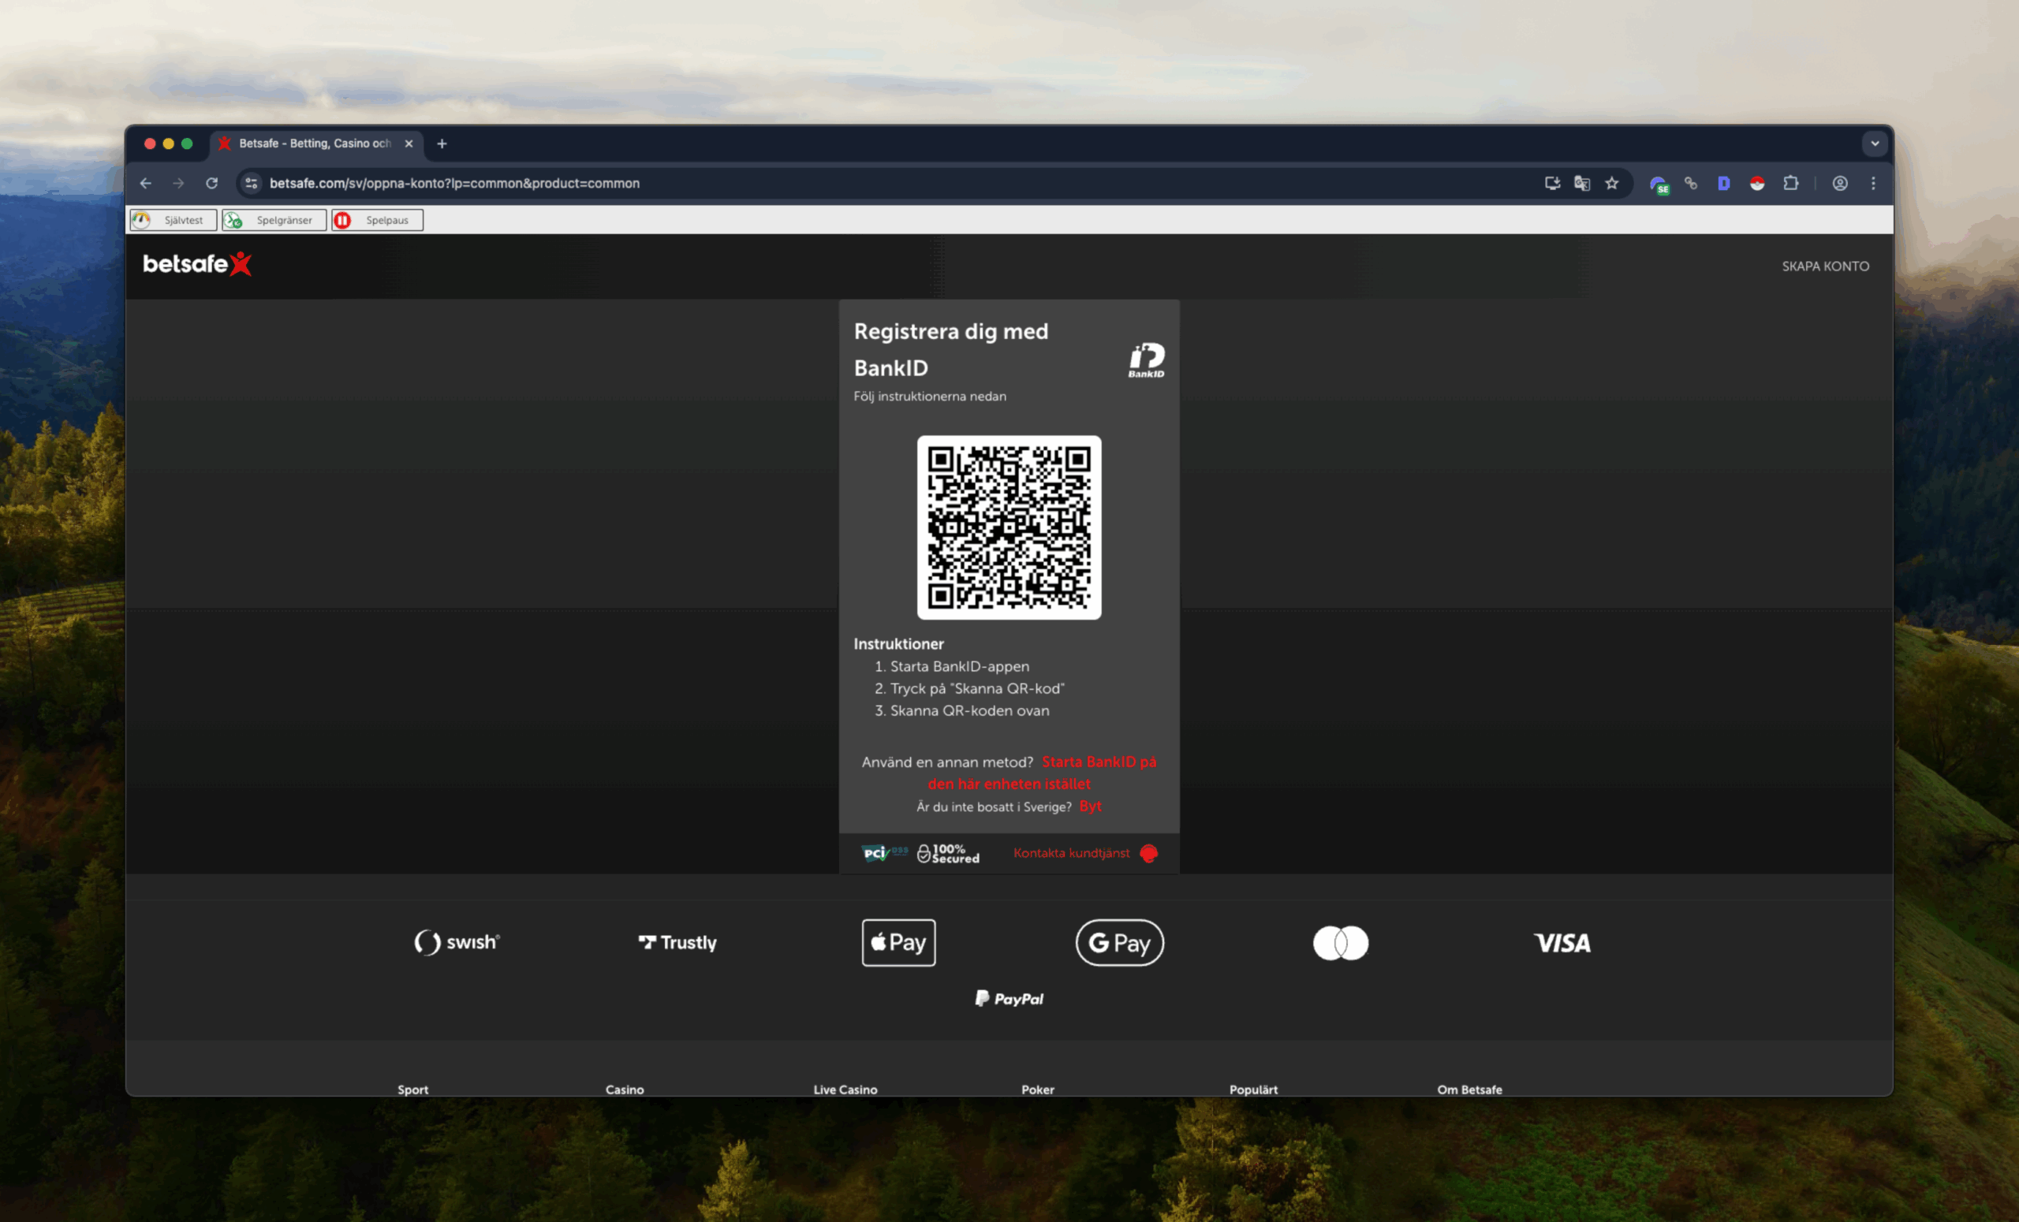2019x1222 pixels.
Task: Open the Spelgränser button
Action: pos(274,220)
